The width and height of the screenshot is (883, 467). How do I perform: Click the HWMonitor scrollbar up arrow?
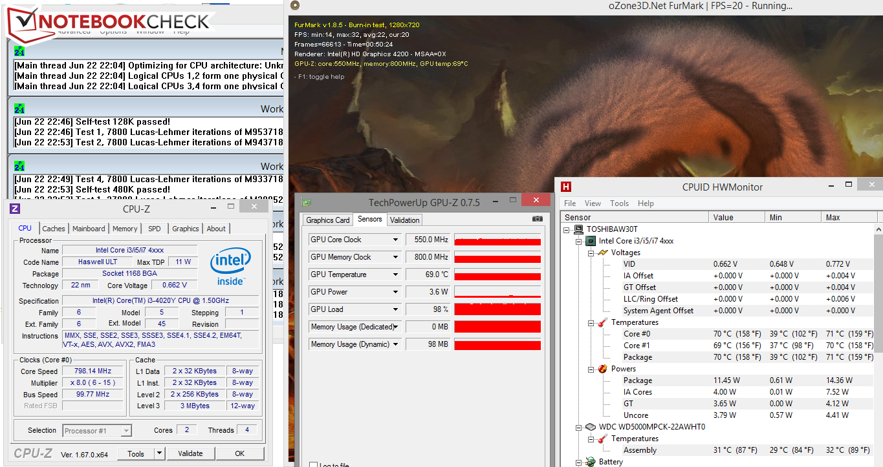pyautogui.click(x=878, y=229)
